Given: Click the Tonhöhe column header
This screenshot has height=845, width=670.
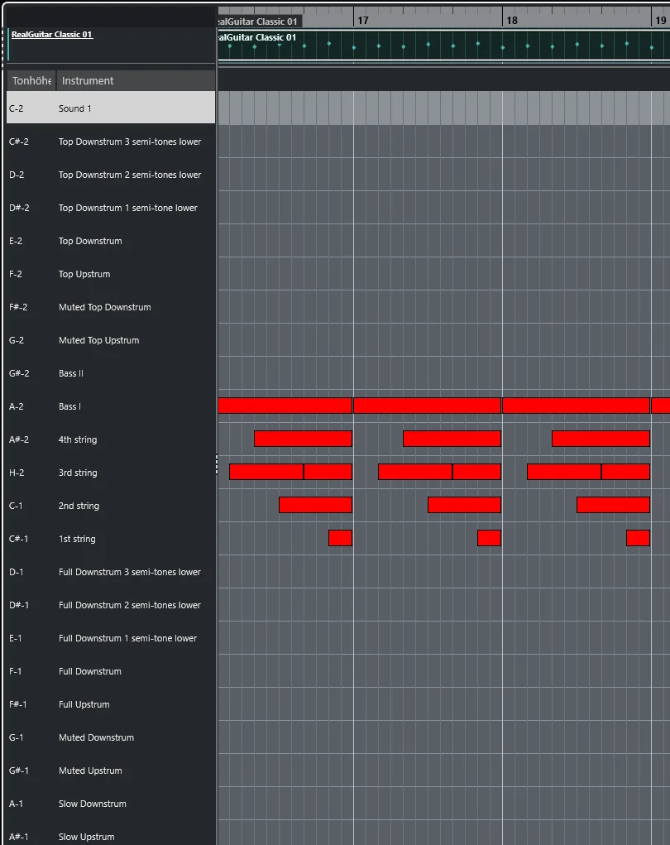Looking at the screenshot, I should click(x=31, y=81).
